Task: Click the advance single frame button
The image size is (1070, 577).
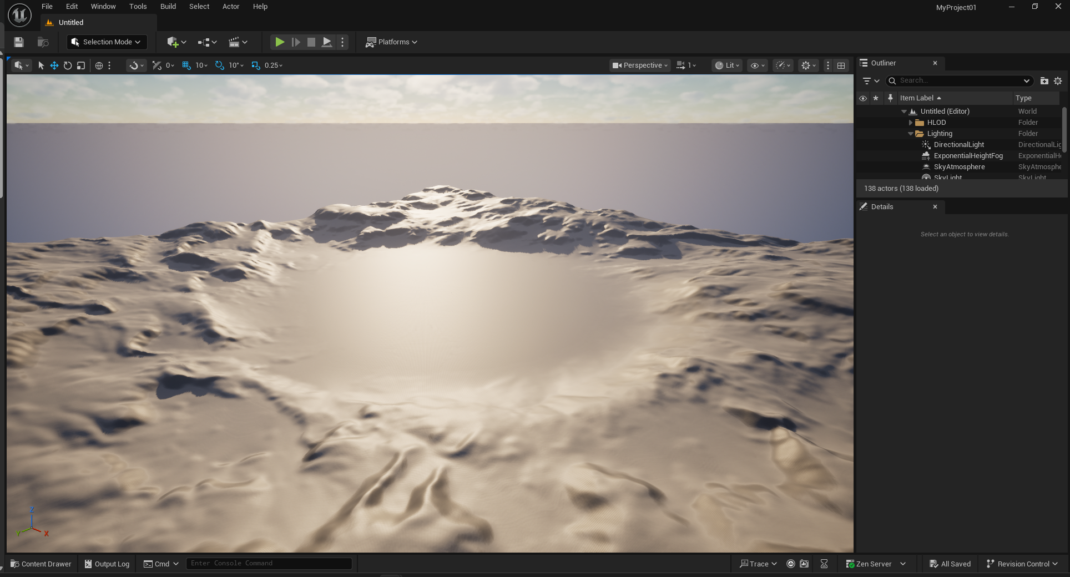Action: [x=296, y=42]
